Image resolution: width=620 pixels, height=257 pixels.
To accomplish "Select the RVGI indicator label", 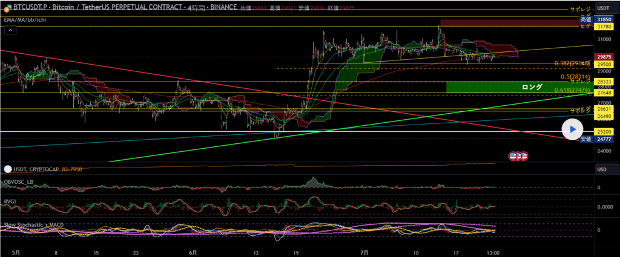I will pyautogui.click(x=11, y=203).
